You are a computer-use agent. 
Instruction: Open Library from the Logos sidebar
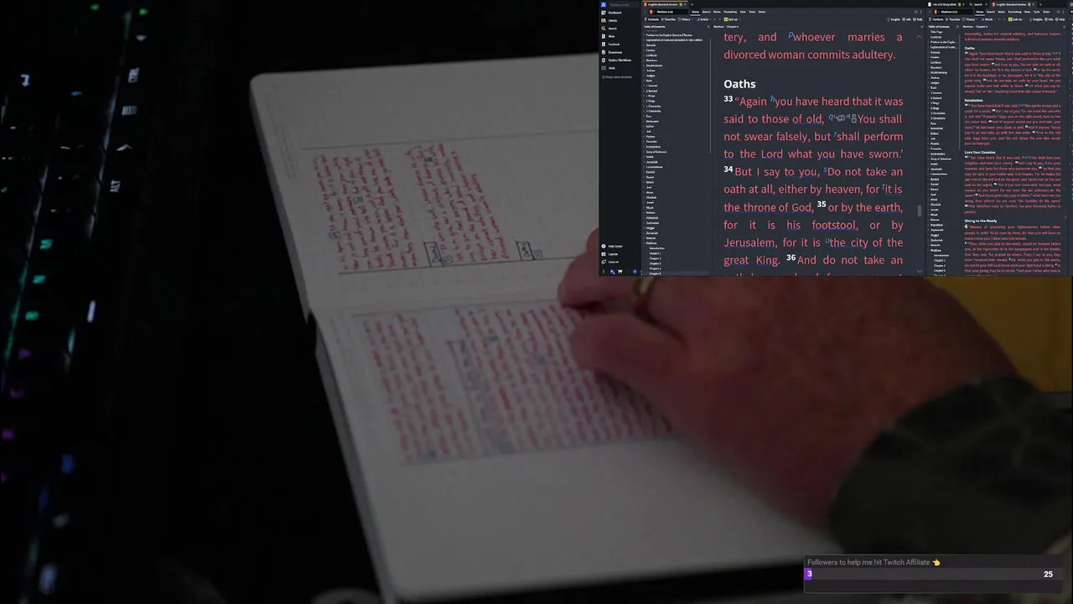click(x=612, y=20)
